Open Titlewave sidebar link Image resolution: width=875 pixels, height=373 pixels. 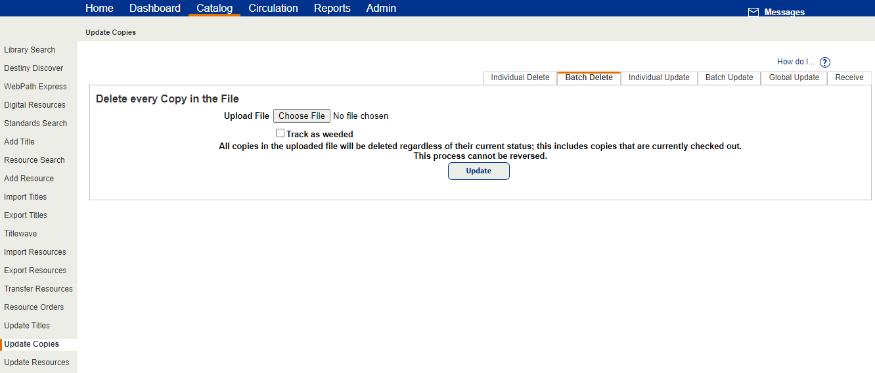coord(20,234)
